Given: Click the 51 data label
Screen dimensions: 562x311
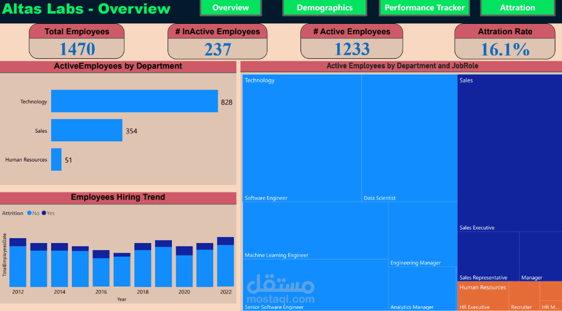Looking at the screenshot, I should click(x=68, y=160).
